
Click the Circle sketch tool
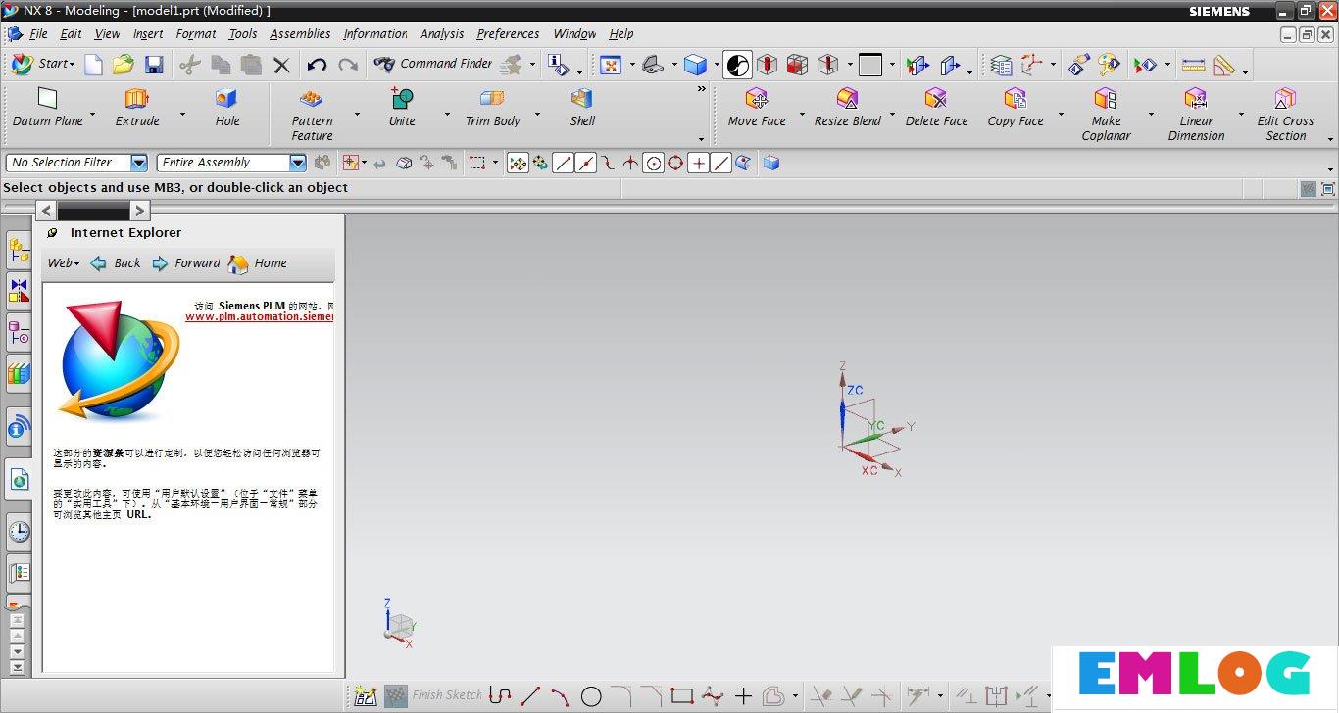coord(591,696)
